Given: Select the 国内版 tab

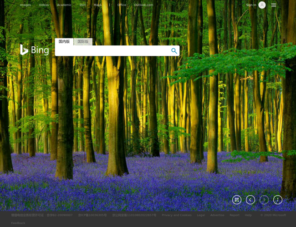Looking at the screenshot, I should point(64,42).
